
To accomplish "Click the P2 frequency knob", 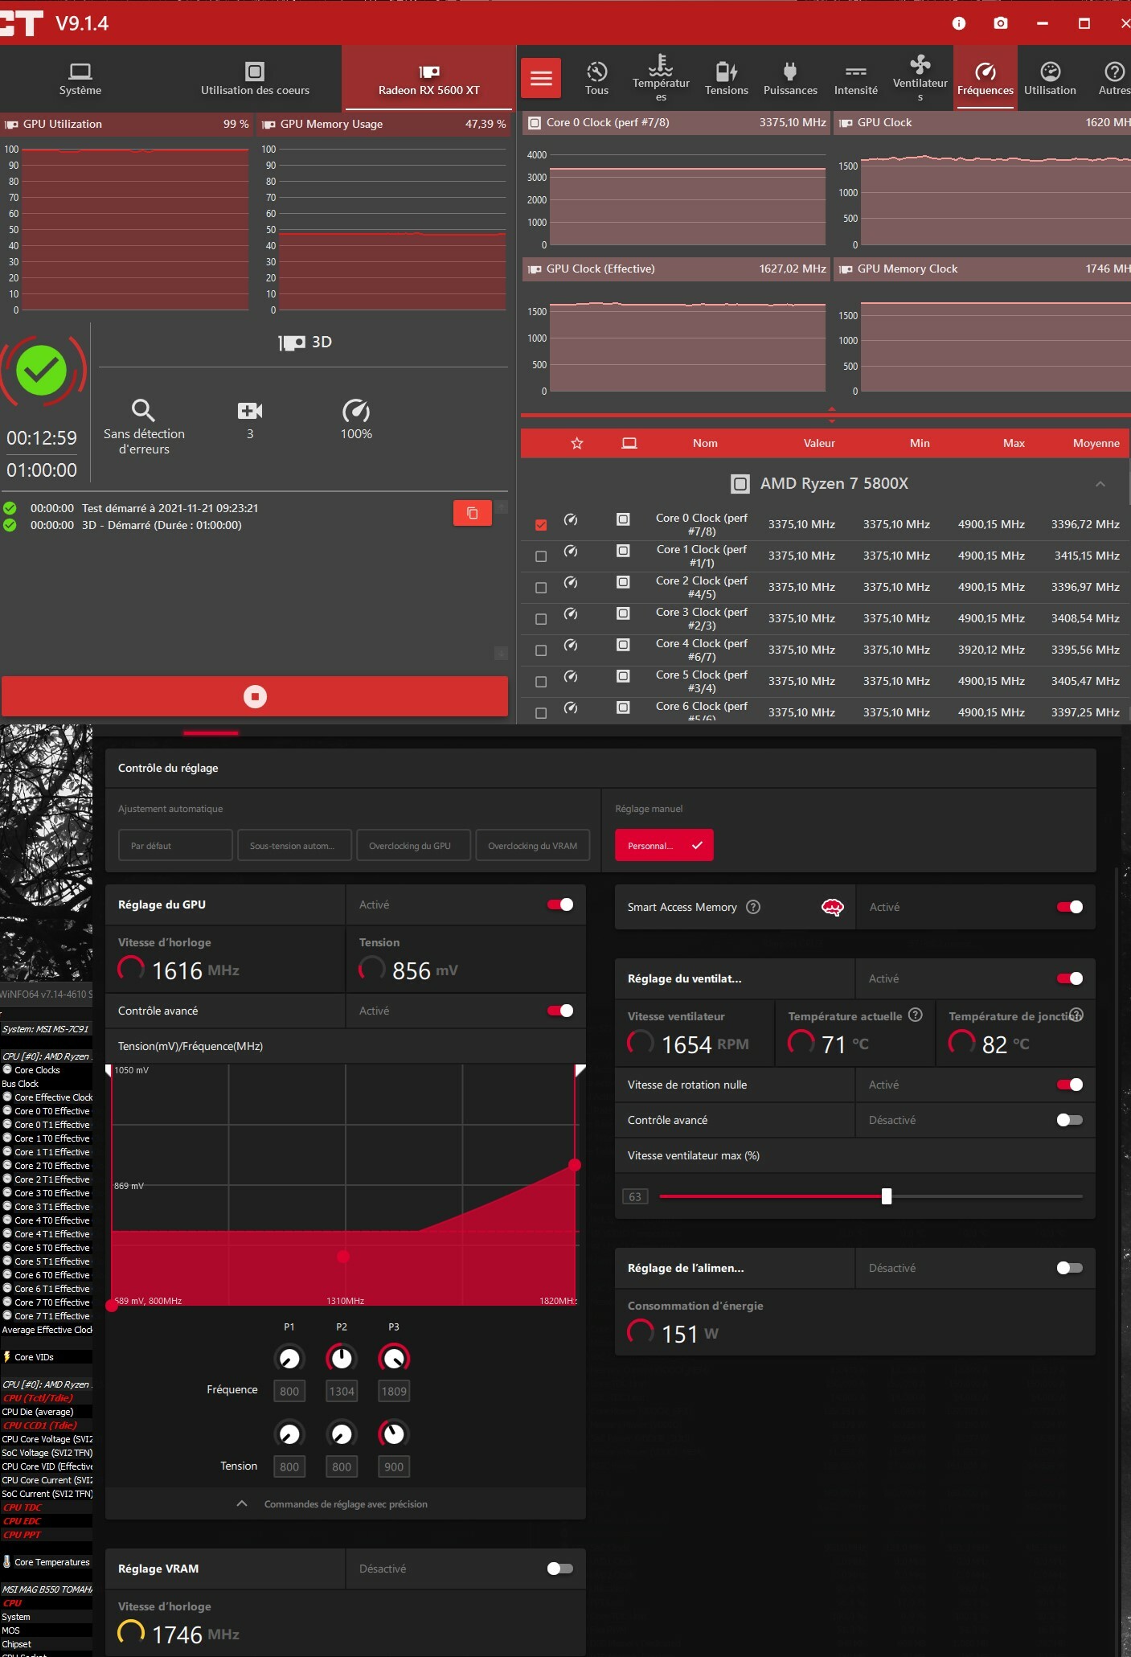I will 342,1358.
